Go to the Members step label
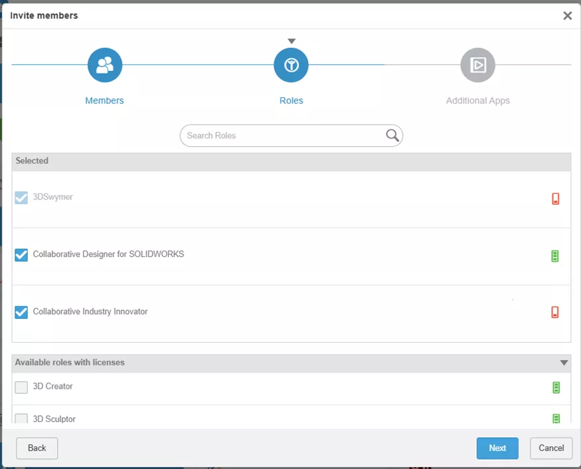The image size is (581, 469). [104, 100]
